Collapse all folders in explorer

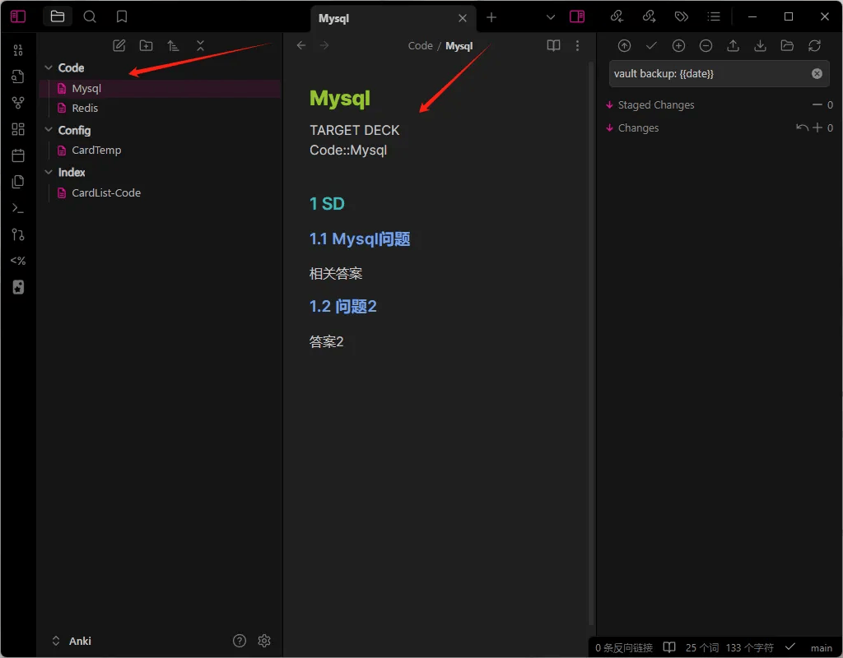pyautogui.click(x=201, y=46)
